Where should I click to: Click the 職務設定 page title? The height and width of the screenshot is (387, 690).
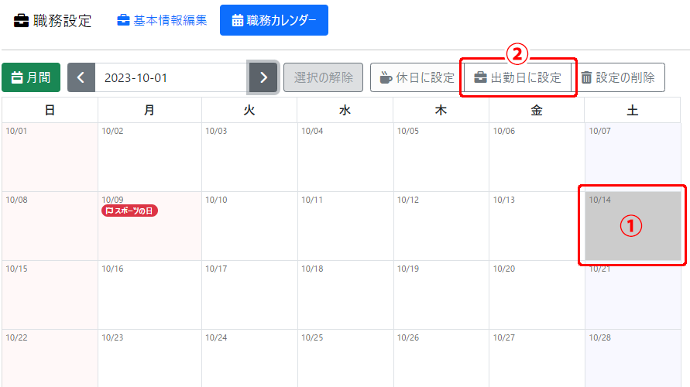tap(53, 21)
